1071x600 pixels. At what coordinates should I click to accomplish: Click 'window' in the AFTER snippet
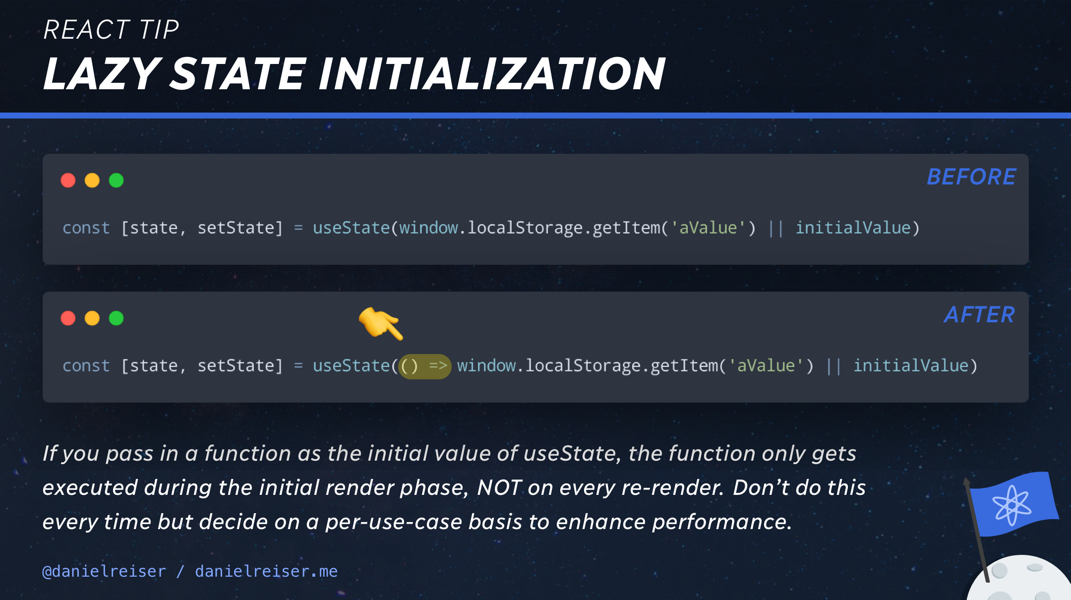[486, 366]
